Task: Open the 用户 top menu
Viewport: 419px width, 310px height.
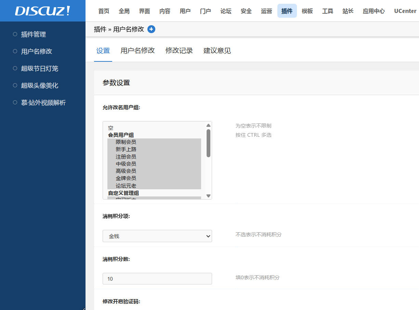Action: click(185, 11)
